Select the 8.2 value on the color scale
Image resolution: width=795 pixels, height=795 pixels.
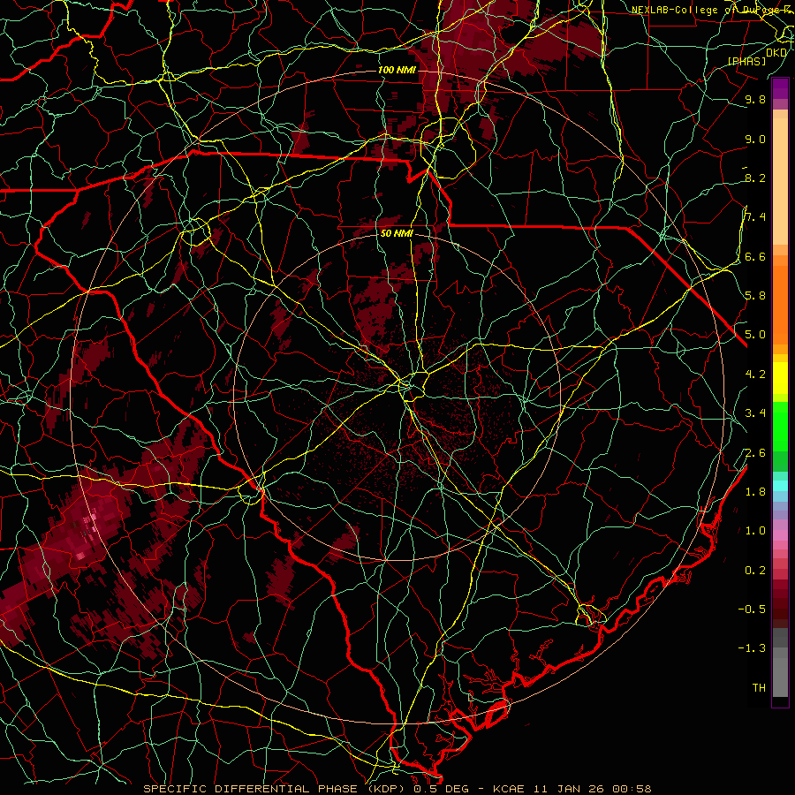[x=755, y=178]
